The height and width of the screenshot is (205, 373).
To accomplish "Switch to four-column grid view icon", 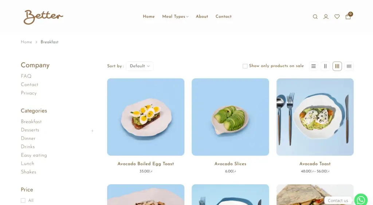I will click(x=349, y=66).
